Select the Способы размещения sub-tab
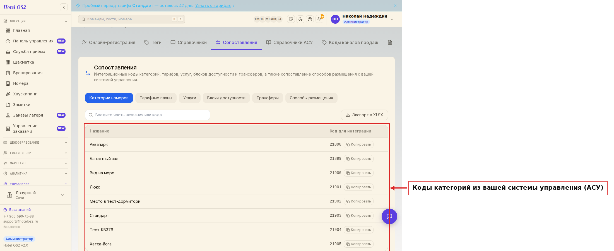This screenshot has height=251, width=614. point(311,98)
